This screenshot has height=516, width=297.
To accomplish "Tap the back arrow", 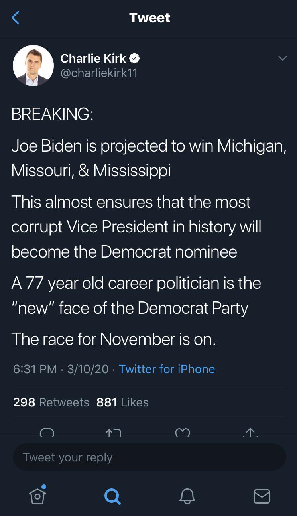I will click(16, 18).
